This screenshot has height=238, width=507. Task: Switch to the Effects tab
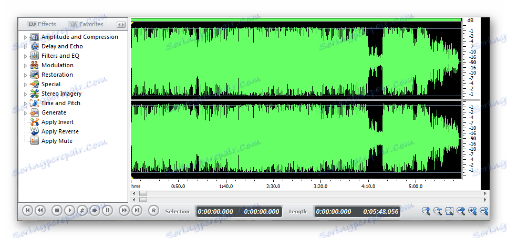pyautogui.click(x=42, y=24)
